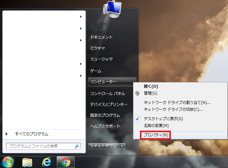Launch Windows Explorer from the taskbar
Screen dimensions: 228x168
[x=27, y=162]
